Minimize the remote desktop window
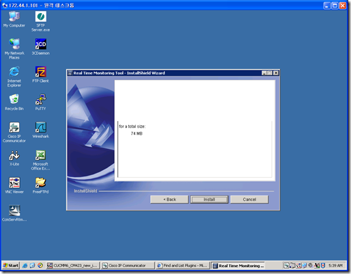Viewport: 351px width, 274px height. pyautogui.click(x=327, y=5)
